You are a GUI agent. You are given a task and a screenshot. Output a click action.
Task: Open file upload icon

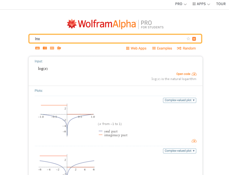[59, 48]
